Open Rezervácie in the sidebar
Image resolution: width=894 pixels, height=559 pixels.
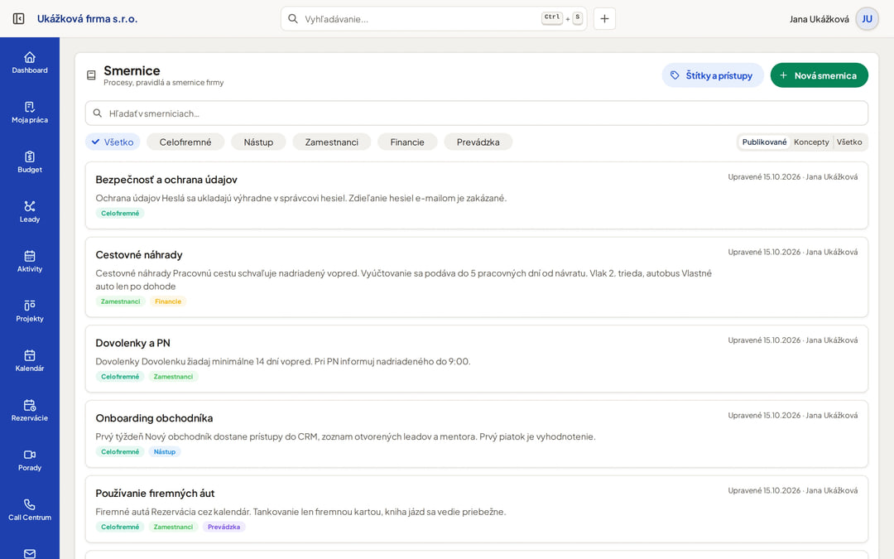coord(30,410)
